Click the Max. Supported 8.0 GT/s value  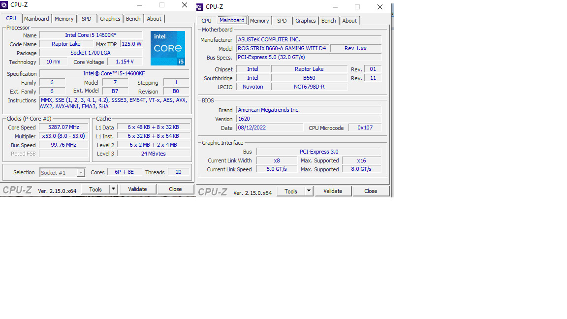click(361, 169)
